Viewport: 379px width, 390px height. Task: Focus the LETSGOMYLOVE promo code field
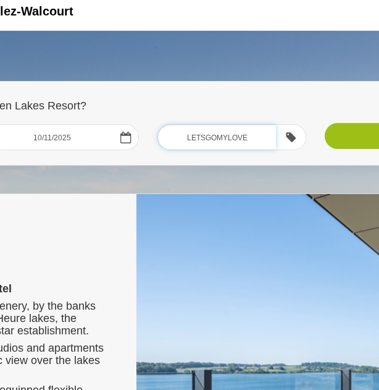[x=217, y=137]
